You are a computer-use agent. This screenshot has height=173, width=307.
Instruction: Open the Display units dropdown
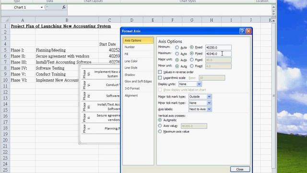point(199,84)
